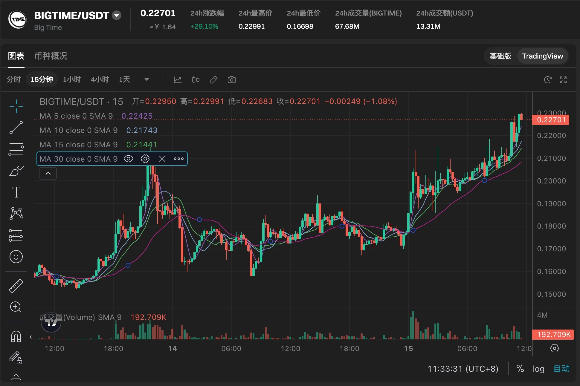580x386 pixels.
Task: Click the 24h涨跌幅 +29.10% value
Action: (204, 26)
